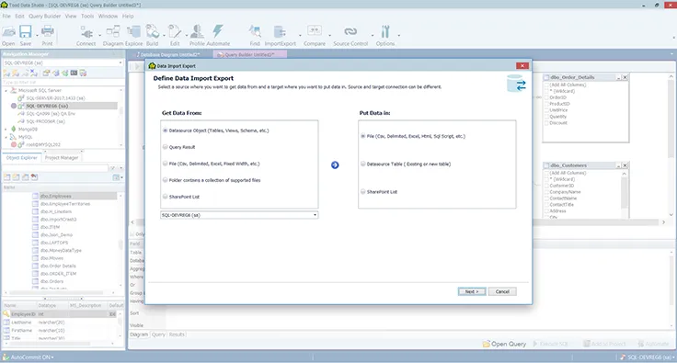This screenshot has width=677, height=363.
Task: Select Folder collection source option
Action: click(x=166, y=180)
